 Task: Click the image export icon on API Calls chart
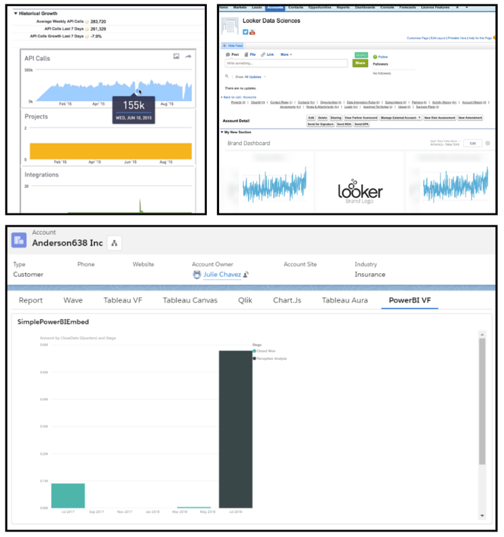177,57
